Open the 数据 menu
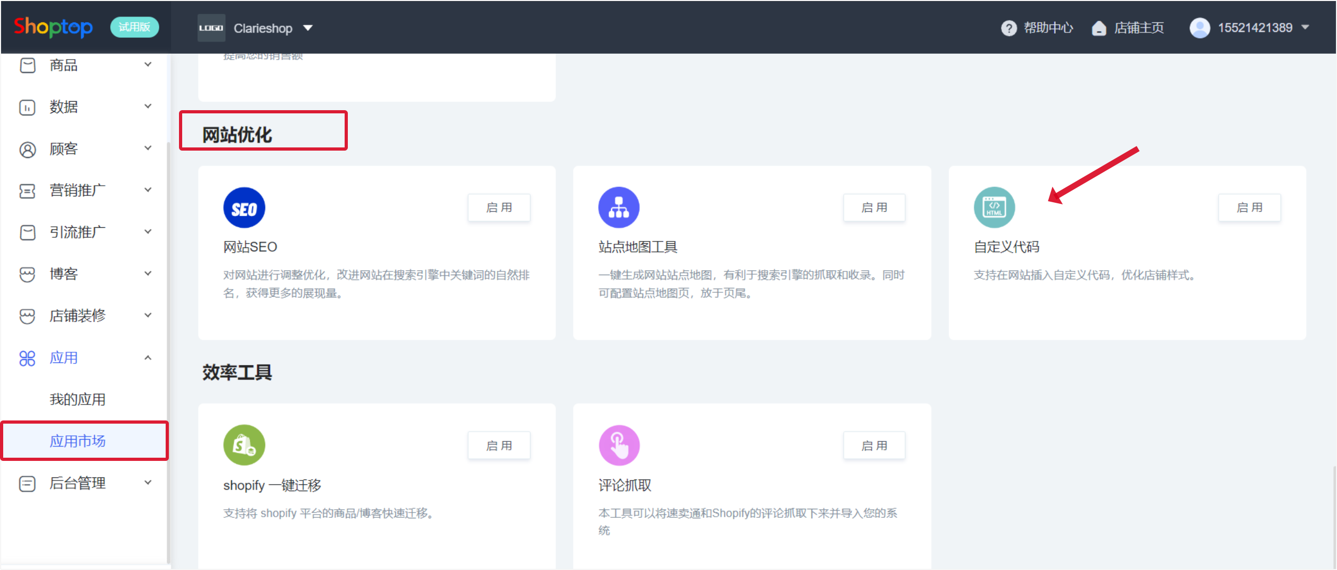 coord(63,106)
